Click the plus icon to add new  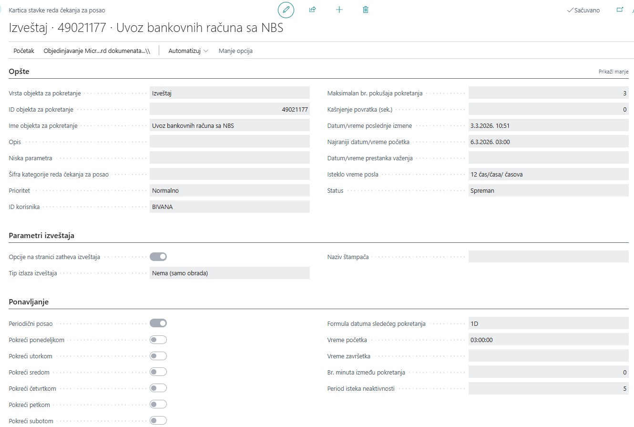pyautogui.click(x=339, y=10)
